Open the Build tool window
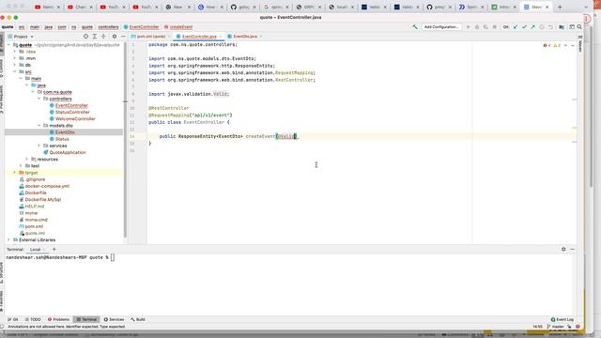Screen dimensions: 601x338 pos(138,319)
